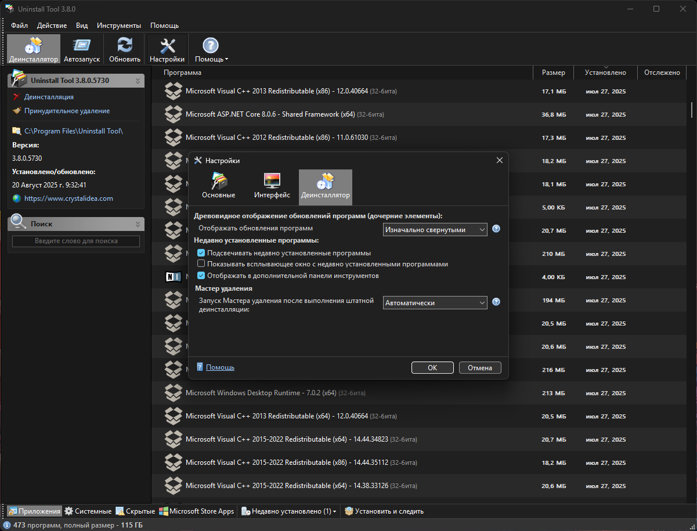
Task: Select Visual C++ 2013 Redistributable (x86) 12.0.40664 row
Action: click(420, 91)
